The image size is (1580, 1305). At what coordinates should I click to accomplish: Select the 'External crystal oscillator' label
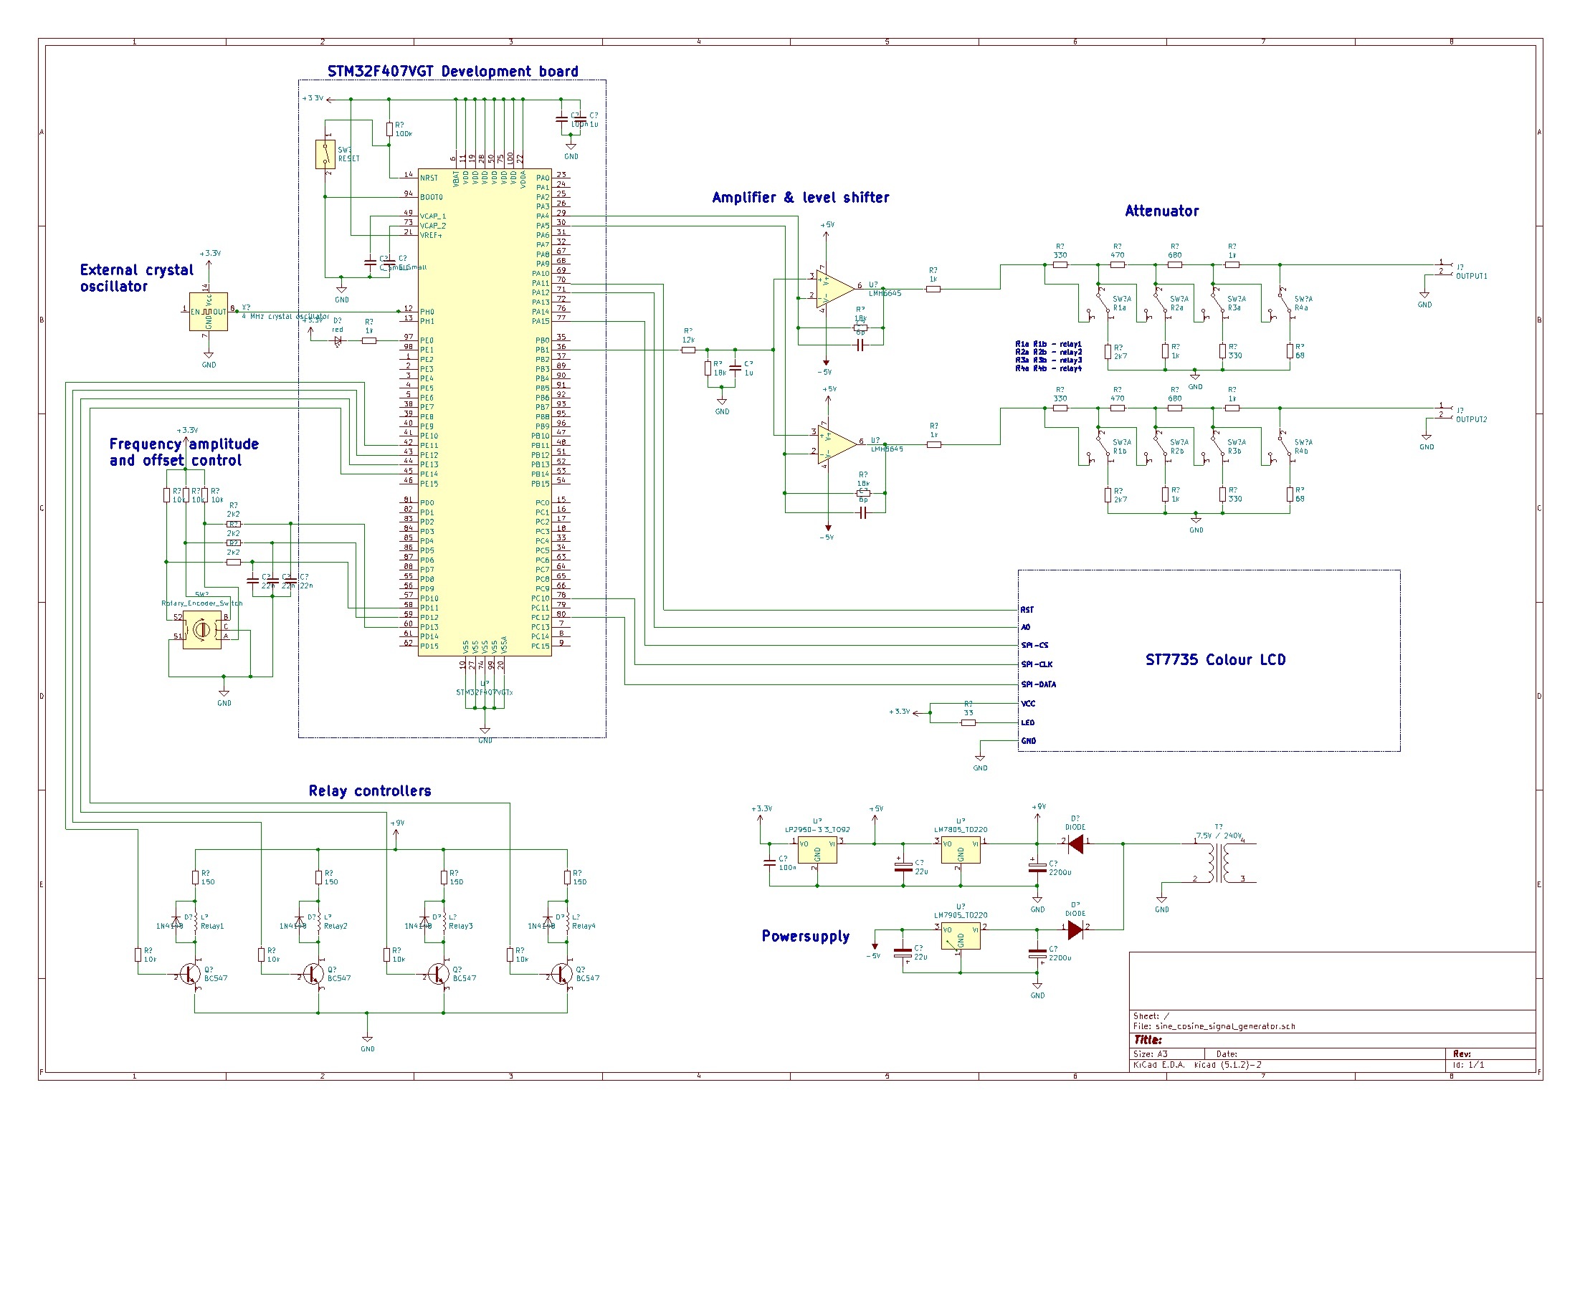coord(136,278)
